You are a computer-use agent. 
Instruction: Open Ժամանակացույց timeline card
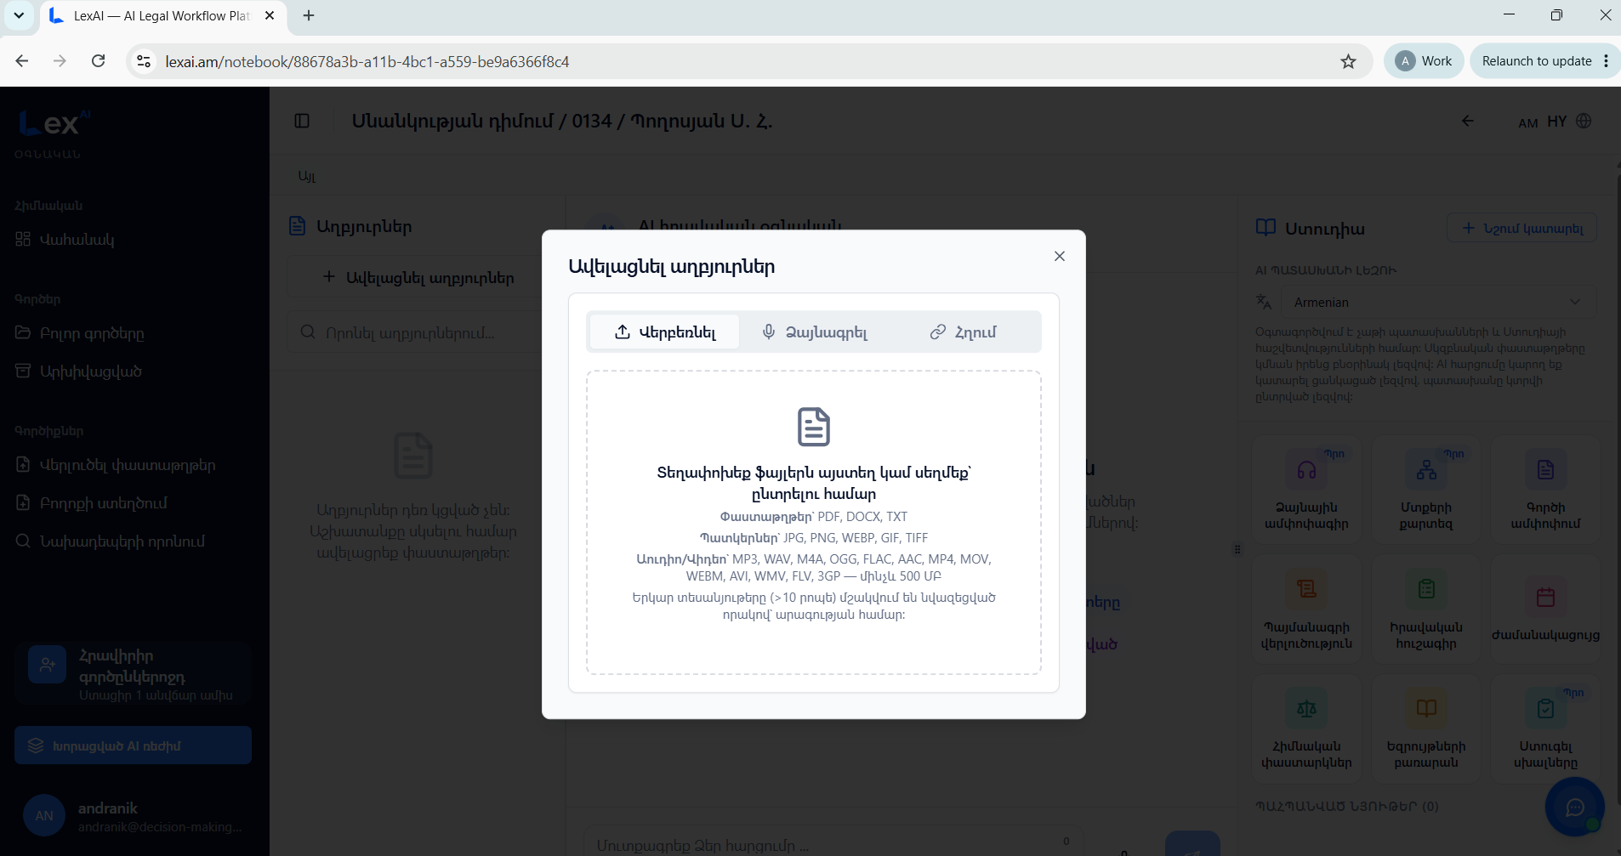[x=1545, y=609]
